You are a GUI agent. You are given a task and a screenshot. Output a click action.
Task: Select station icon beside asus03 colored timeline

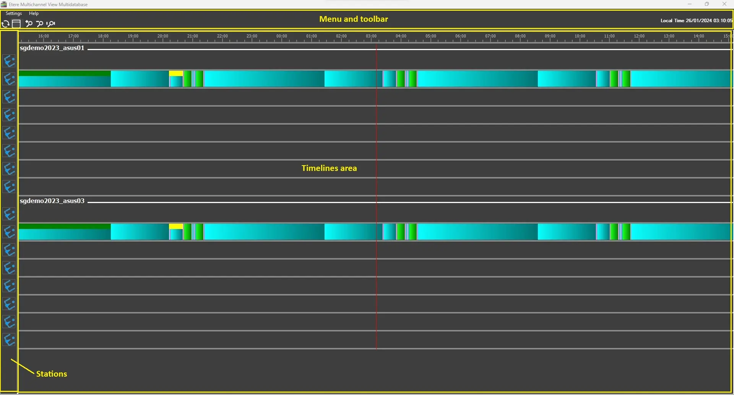[x=9, y=232]
